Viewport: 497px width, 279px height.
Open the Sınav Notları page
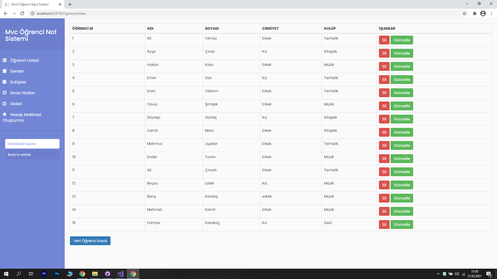[x=23, y=93]
